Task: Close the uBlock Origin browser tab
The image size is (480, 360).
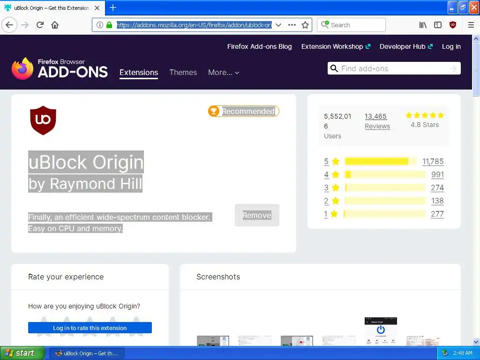Action: 97,8
